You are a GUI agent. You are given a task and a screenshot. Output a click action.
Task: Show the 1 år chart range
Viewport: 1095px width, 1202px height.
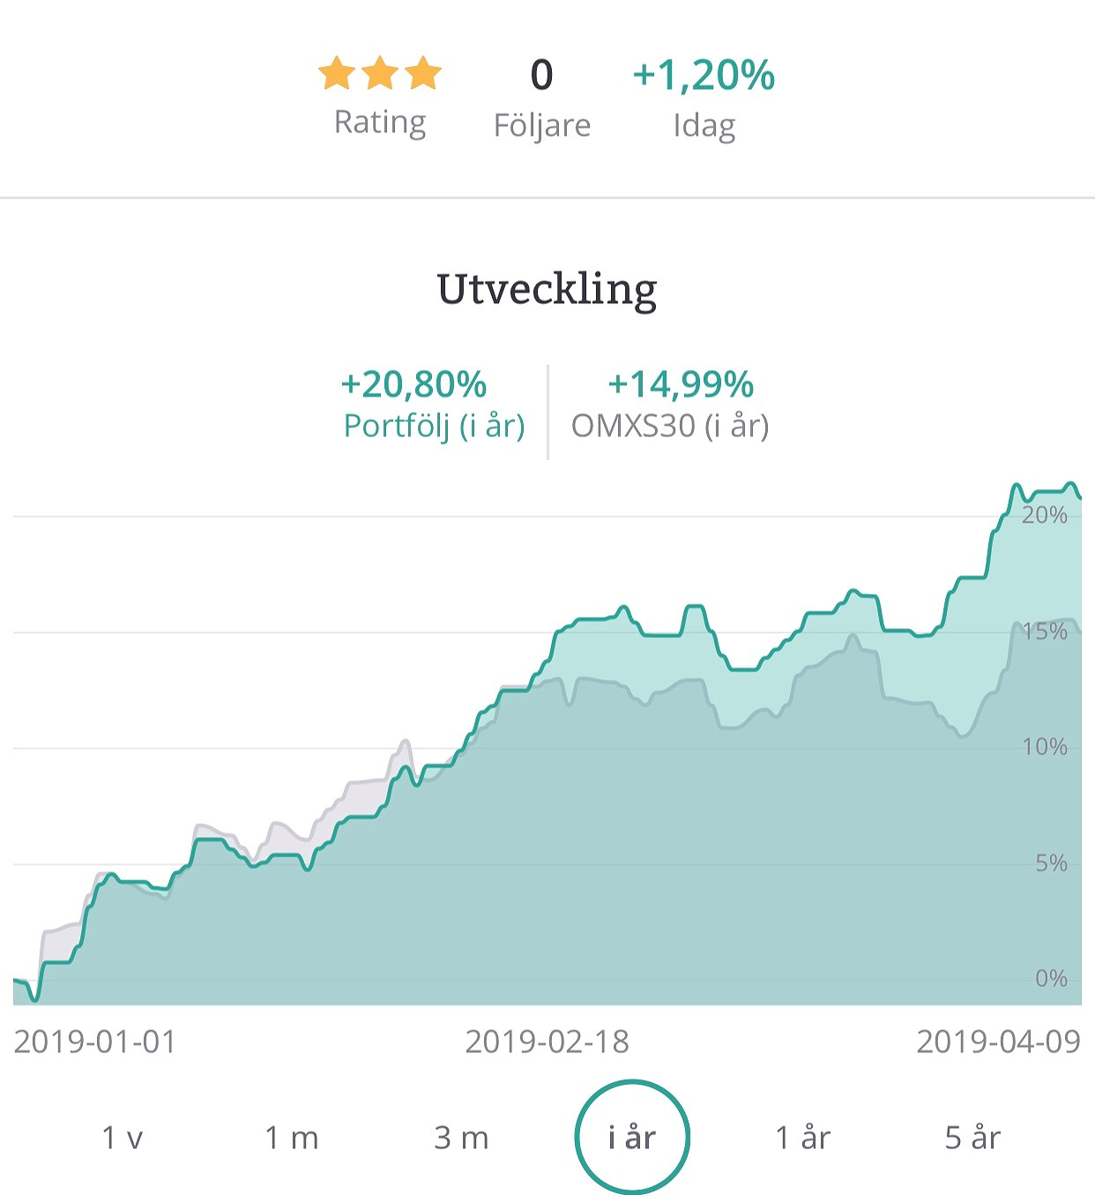(803, 1138)
